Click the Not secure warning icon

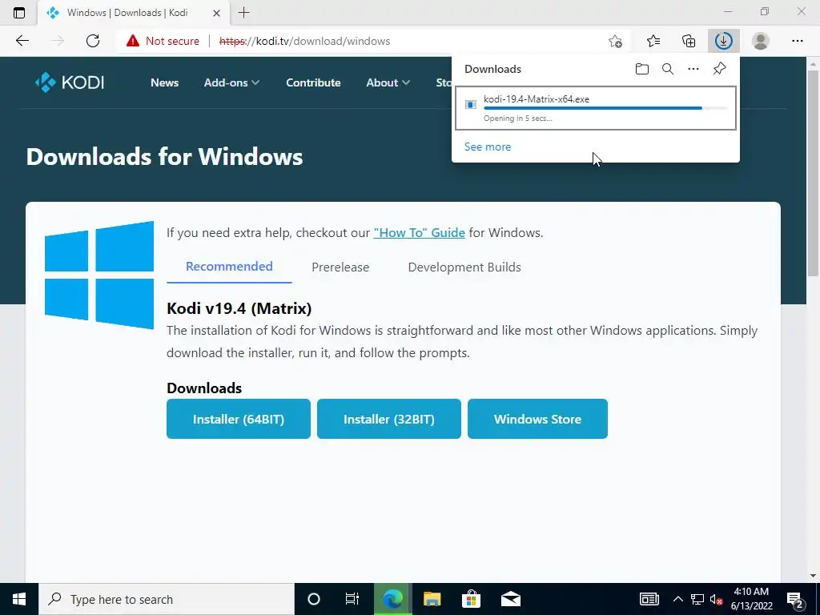click(133, 41)
